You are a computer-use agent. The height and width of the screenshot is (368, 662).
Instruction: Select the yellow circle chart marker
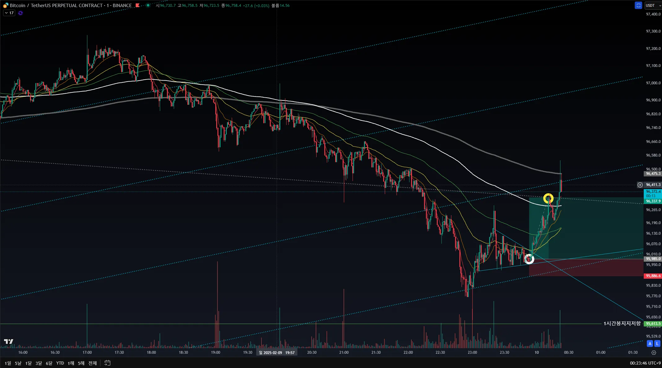(x=548, y=198)
